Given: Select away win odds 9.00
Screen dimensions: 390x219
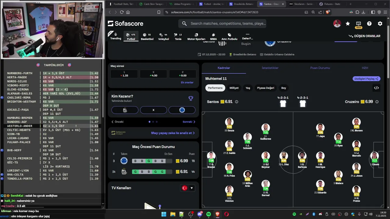Looking at the screenshot, I should 183,74.
